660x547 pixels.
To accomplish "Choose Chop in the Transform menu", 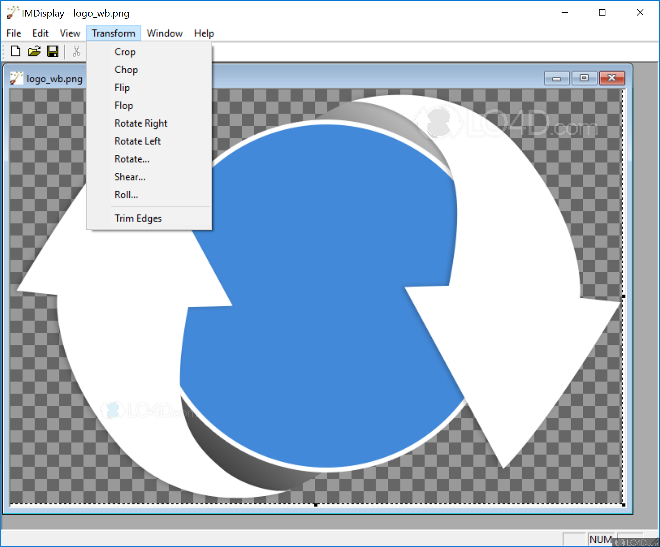I will point(126,70).
